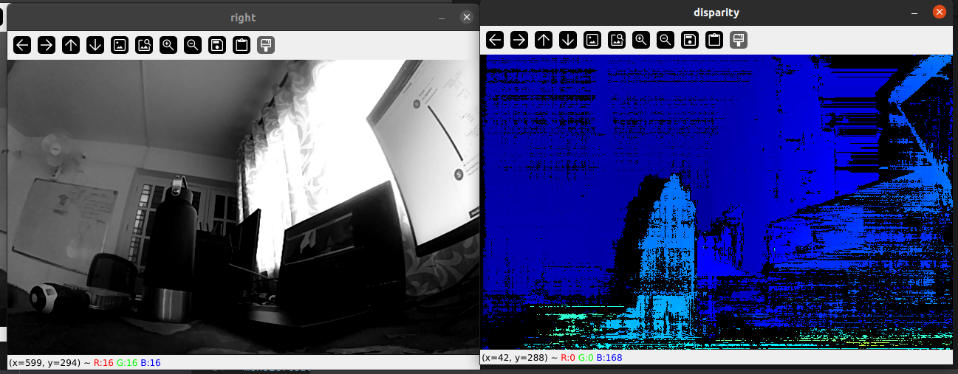Pan left in the disparity window
958x374 pixels.
(x=495, y=40)
